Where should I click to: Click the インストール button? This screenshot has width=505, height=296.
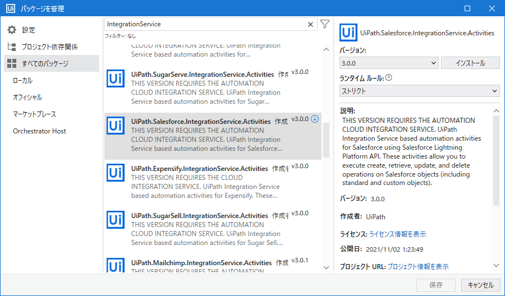(x=470, y=63)
